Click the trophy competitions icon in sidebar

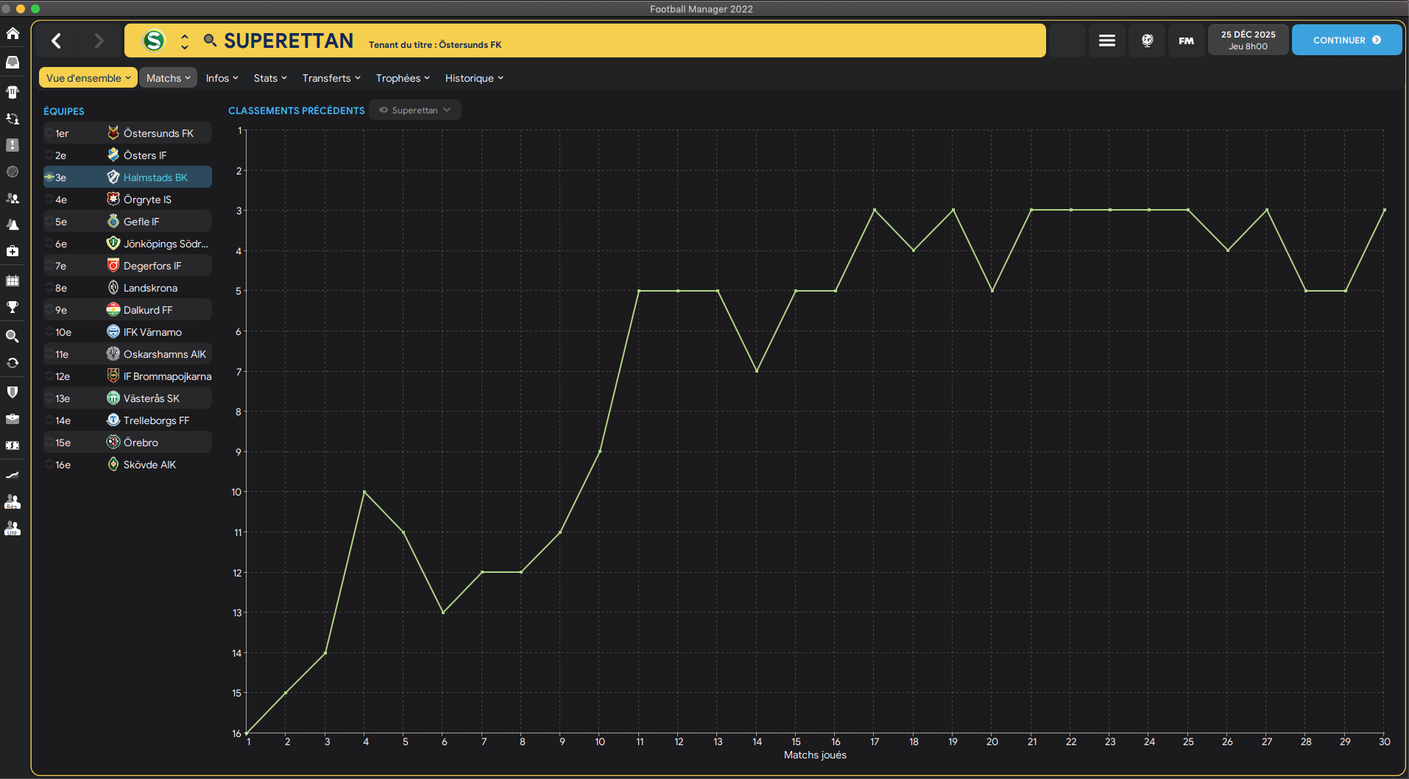click(x=13, y=307)
